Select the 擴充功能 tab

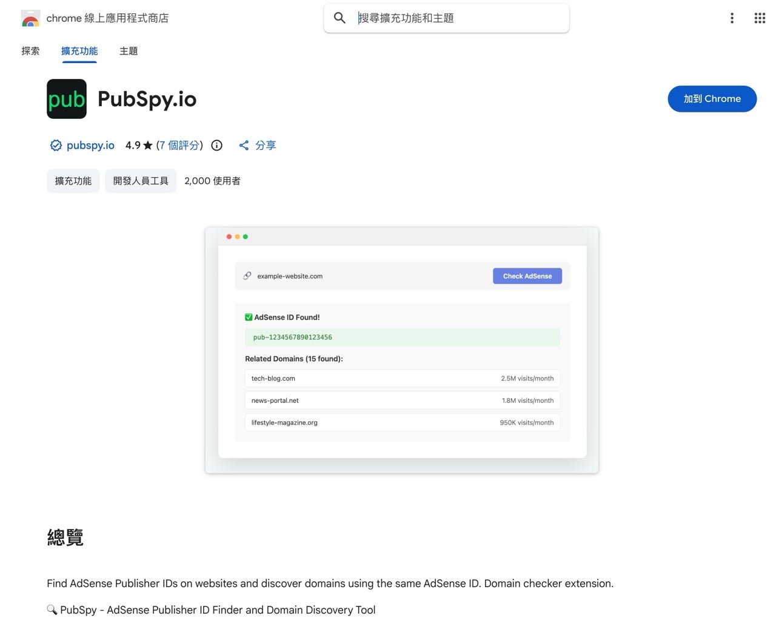point(79,51)
